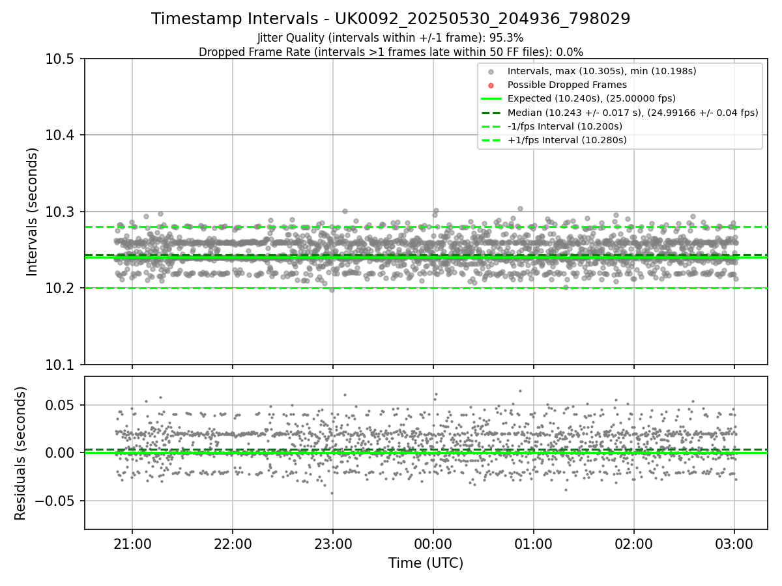Click the solid green Expected line sample in legend
Viewport: 782px width, 586px height.
click(x=491, y=98)
